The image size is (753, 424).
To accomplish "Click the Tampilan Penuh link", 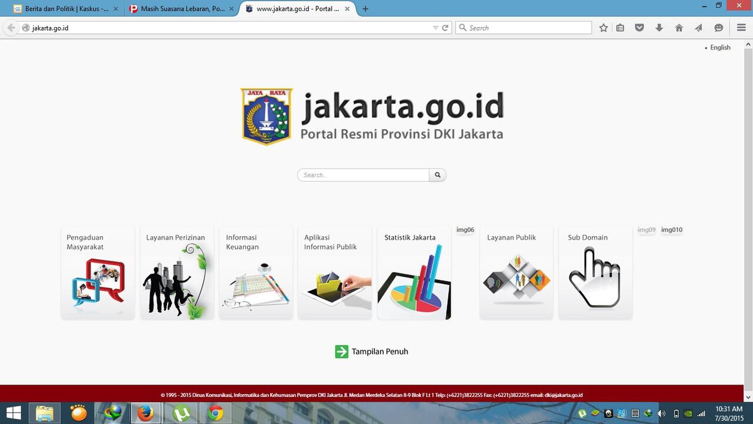I will point(371,352).
